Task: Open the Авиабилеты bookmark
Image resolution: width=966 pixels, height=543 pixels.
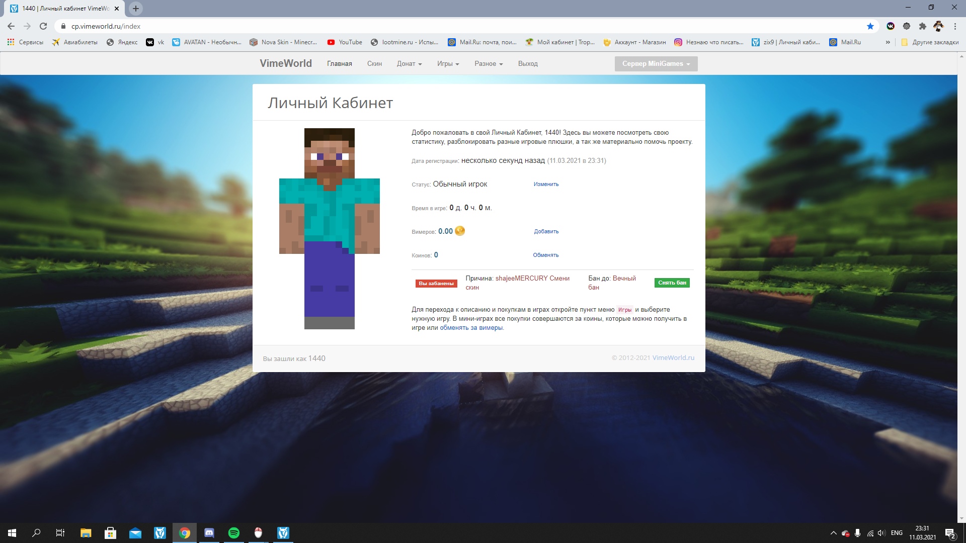Action: point(75,42)
